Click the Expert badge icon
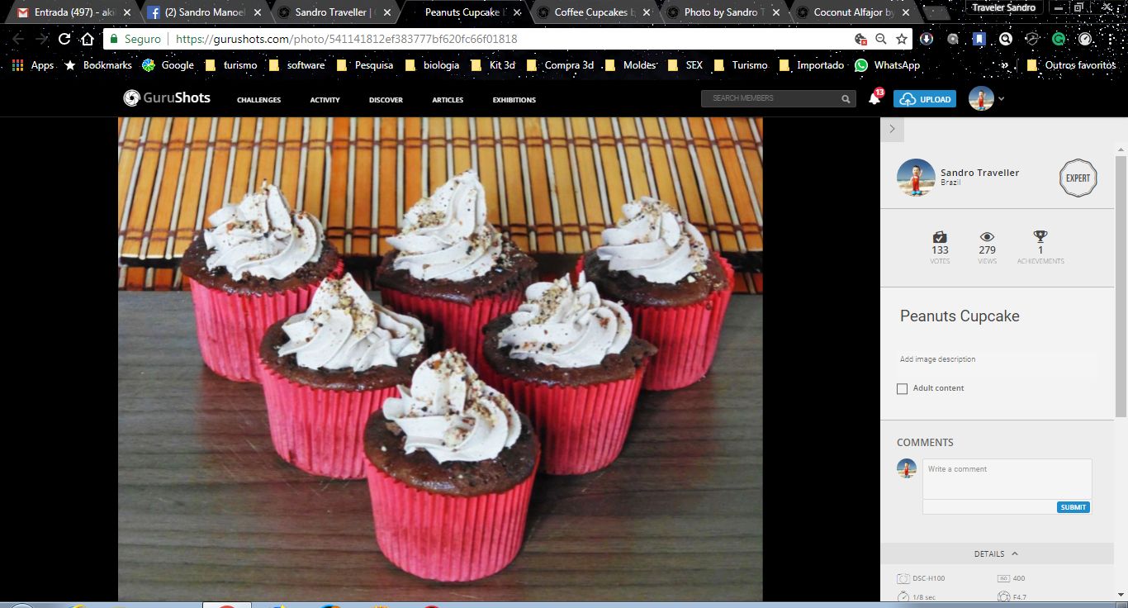Image resolution: width=1128 pixels, height=608 pixels. tap(1078, 178)
